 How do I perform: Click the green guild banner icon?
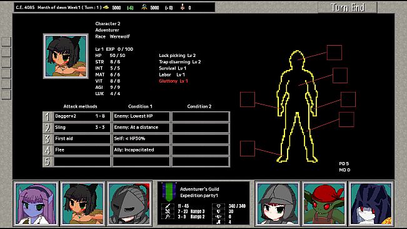(169, 192)
